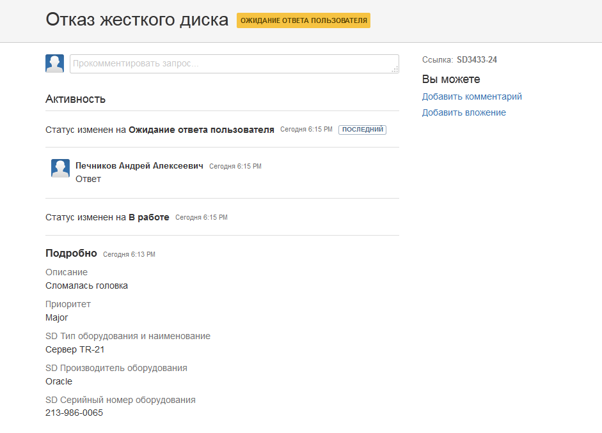Click the equipment value 'Сервер TR-21'

point(75,349)
